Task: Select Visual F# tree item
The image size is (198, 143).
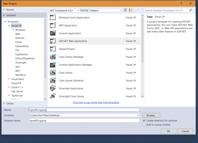Action: coord(16,83)
